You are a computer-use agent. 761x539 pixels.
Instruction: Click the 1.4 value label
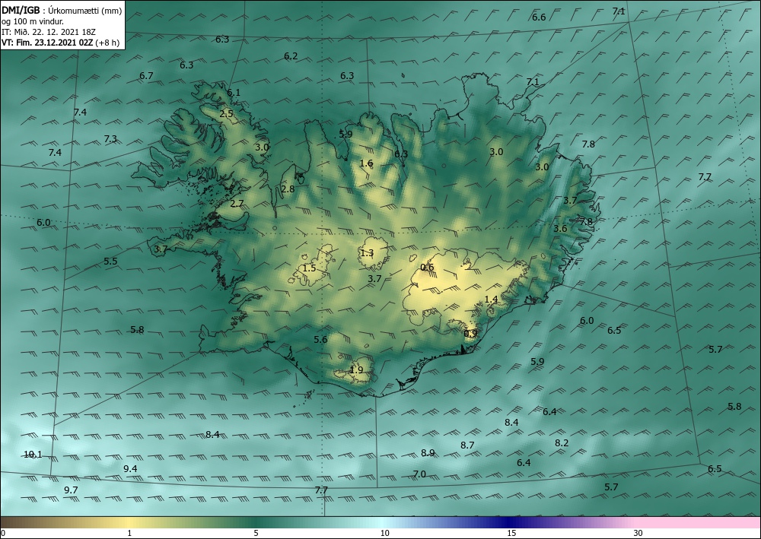491,300
